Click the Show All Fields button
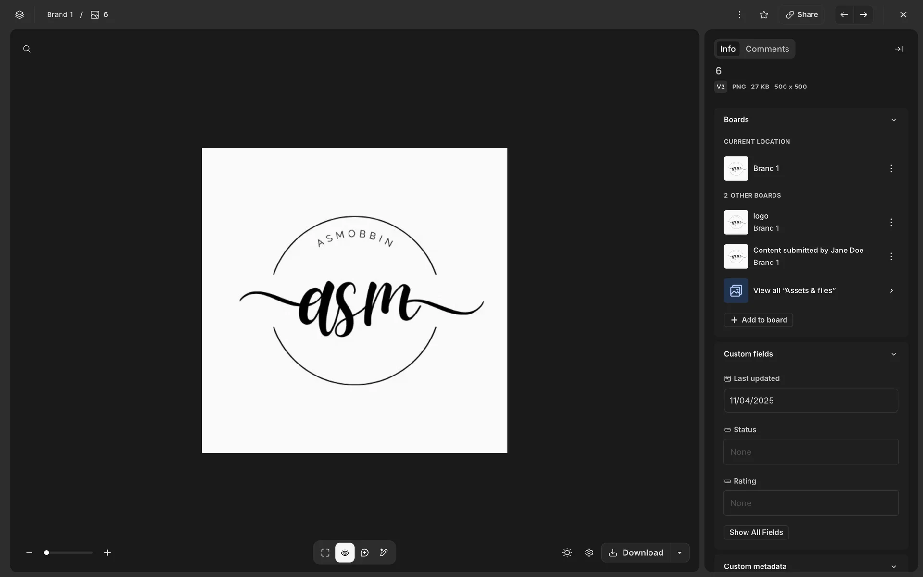This screenshot has width=923, height=577. [756, 532]
